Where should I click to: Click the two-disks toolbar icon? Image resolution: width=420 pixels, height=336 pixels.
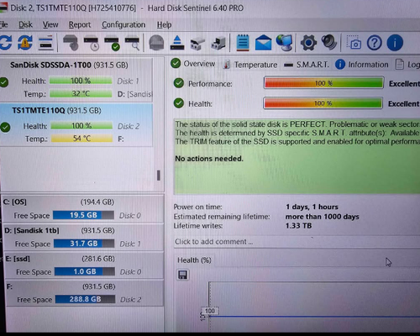[x=197, y=44]
